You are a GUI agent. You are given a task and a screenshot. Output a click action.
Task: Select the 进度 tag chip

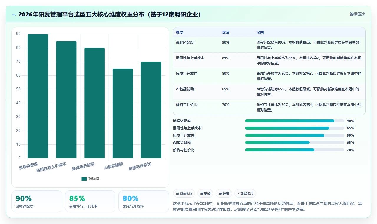pyautogui.click(x=224, y=193)
